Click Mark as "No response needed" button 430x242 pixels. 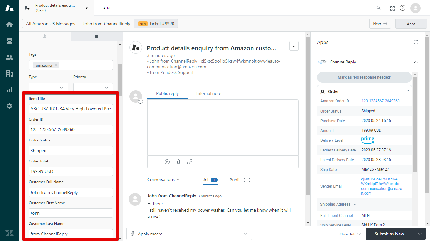tap(364, 77)
